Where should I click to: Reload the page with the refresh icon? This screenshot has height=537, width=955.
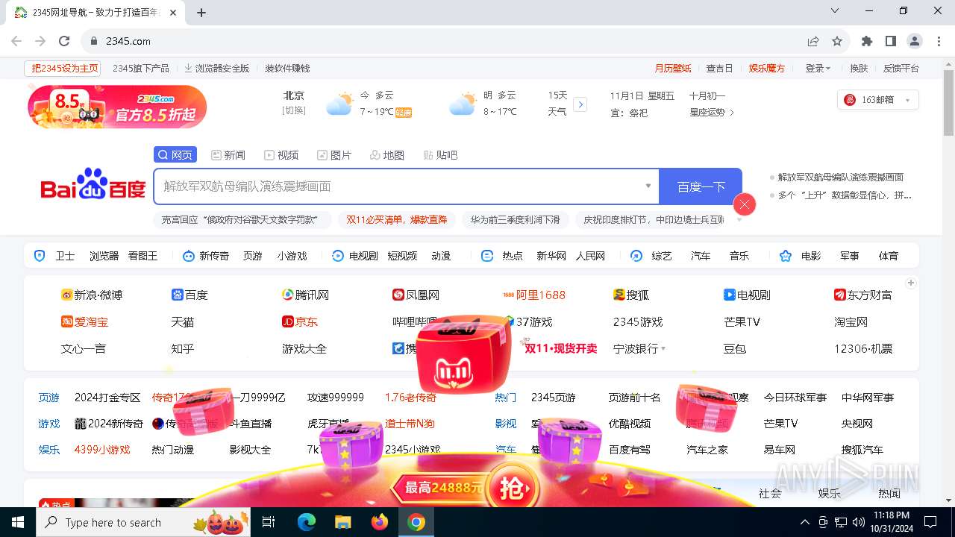tap(64, 41)
